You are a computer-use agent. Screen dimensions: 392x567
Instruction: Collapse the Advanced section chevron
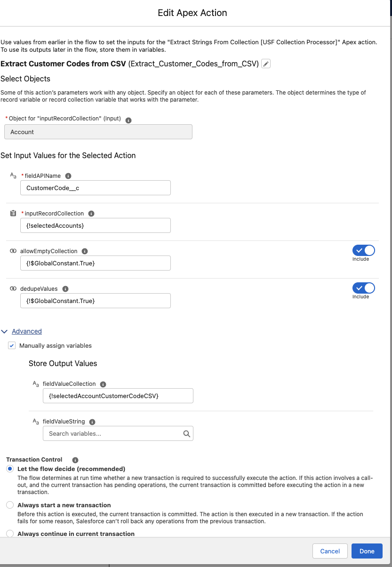pos(5,331)
